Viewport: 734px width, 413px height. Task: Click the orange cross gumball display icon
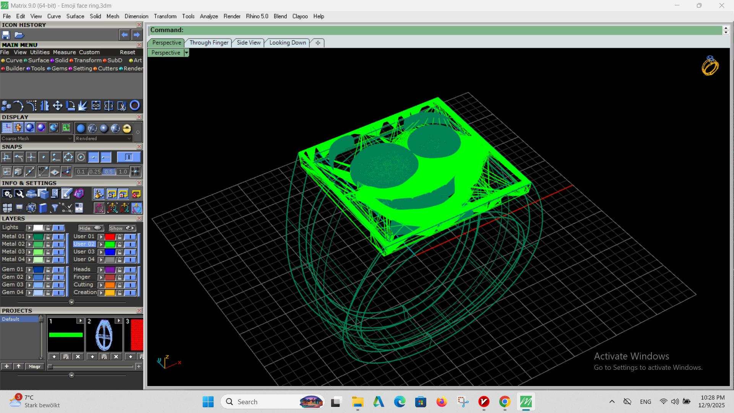(x=18, y=128)
